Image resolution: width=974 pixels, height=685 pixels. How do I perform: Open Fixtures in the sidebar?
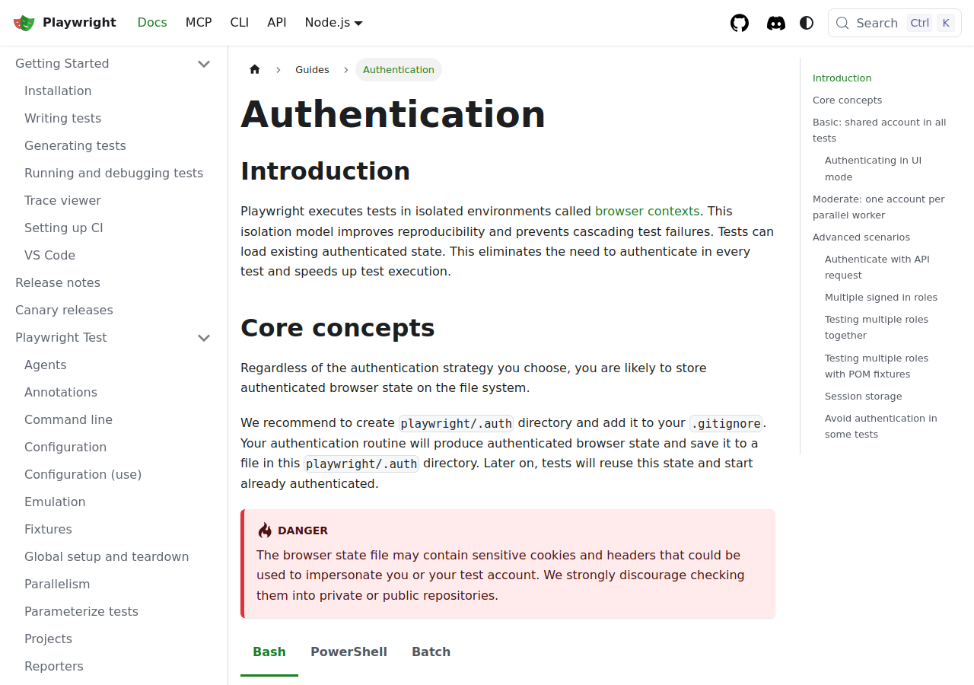coord(48,530)
